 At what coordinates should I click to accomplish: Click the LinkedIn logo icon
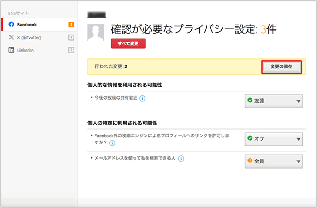[12, 50]
